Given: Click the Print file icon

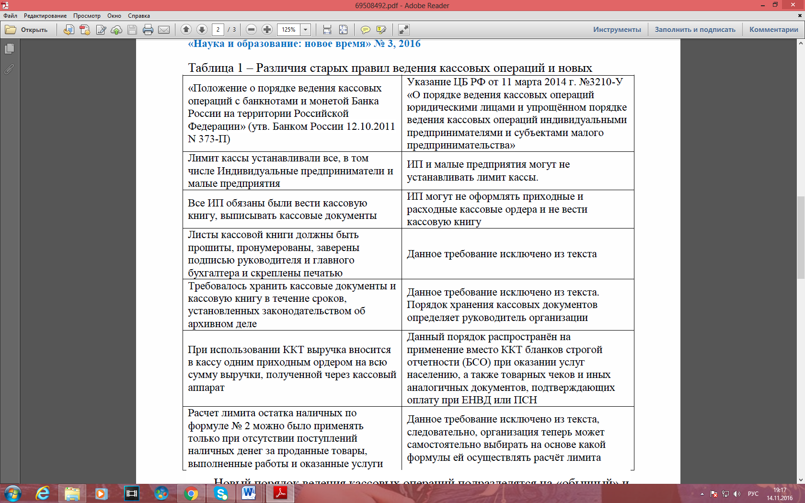Looking at the screenshot, I should point(148,30).
